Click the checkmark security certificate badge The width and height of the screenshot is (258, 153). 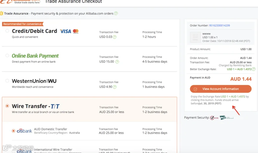click(x=214, y=118)
